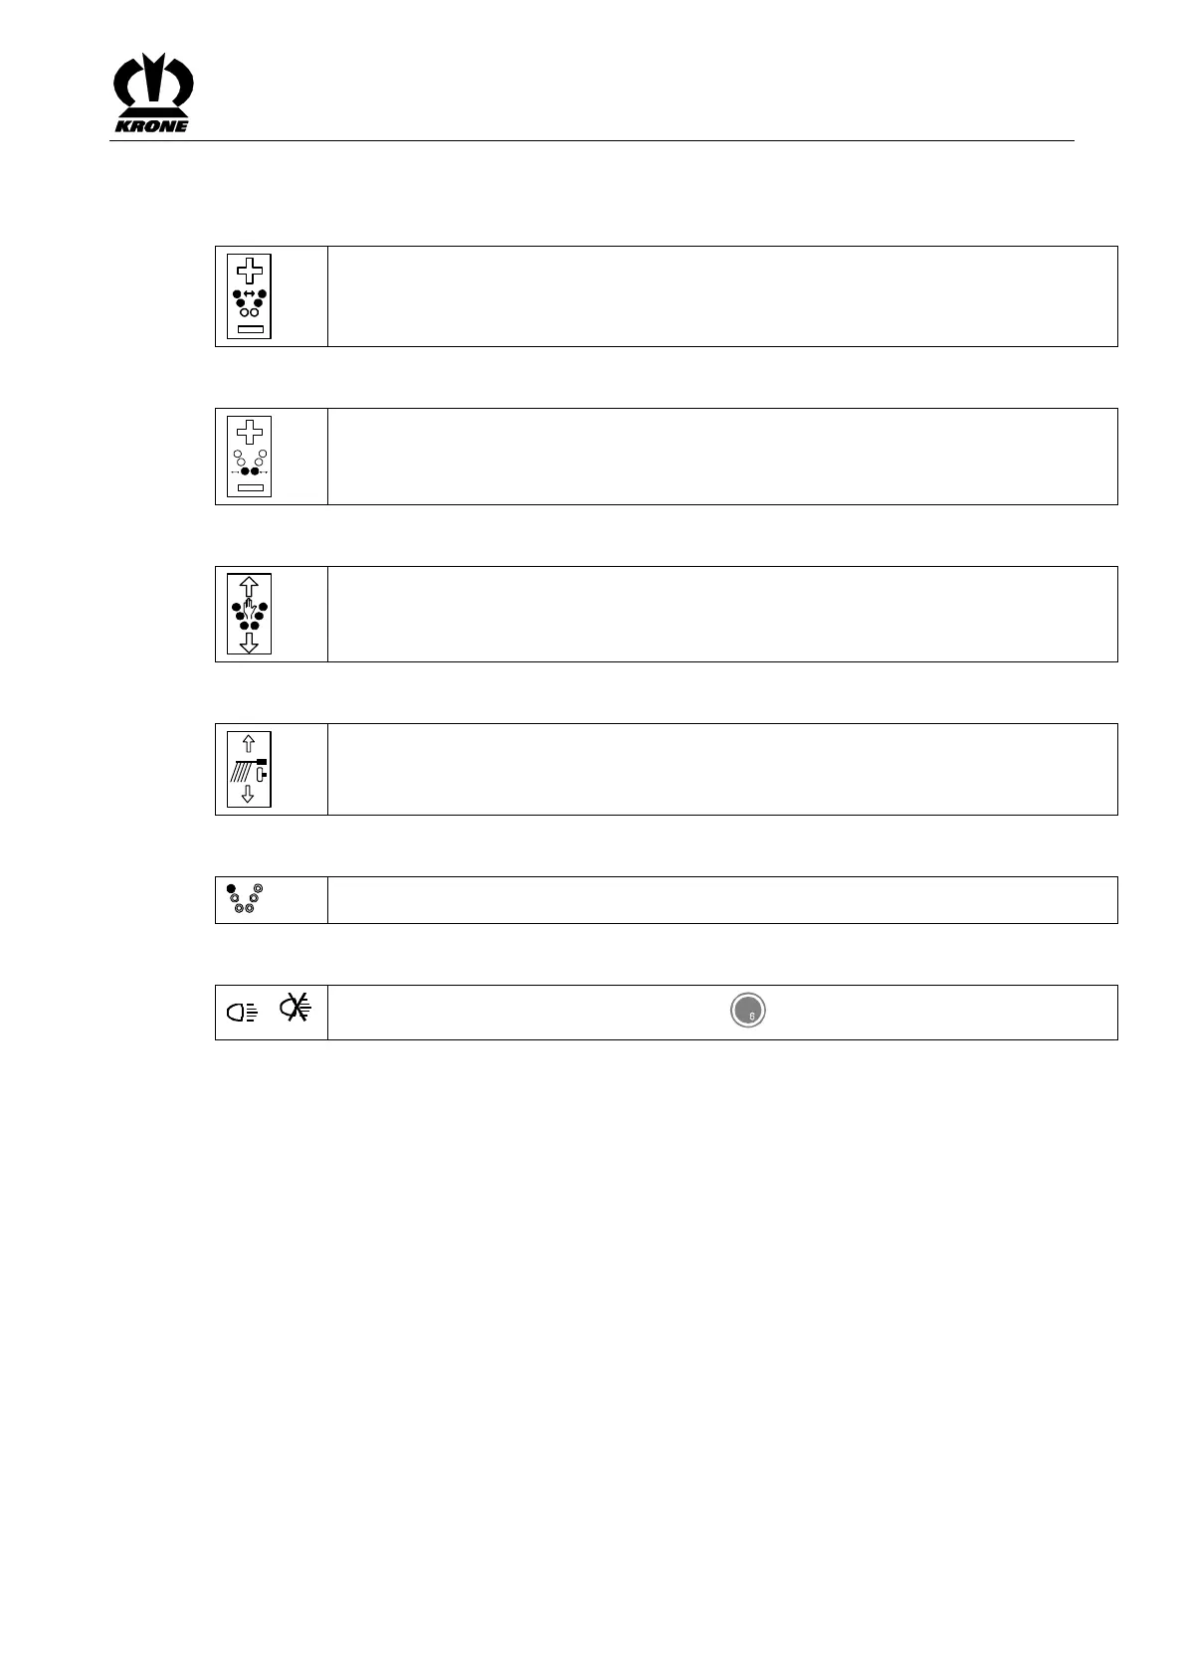Click the plus symbol on the upper-roller spacing rocker icon
Viewport: 1184px width, 1675px height.
click(249, 271)
